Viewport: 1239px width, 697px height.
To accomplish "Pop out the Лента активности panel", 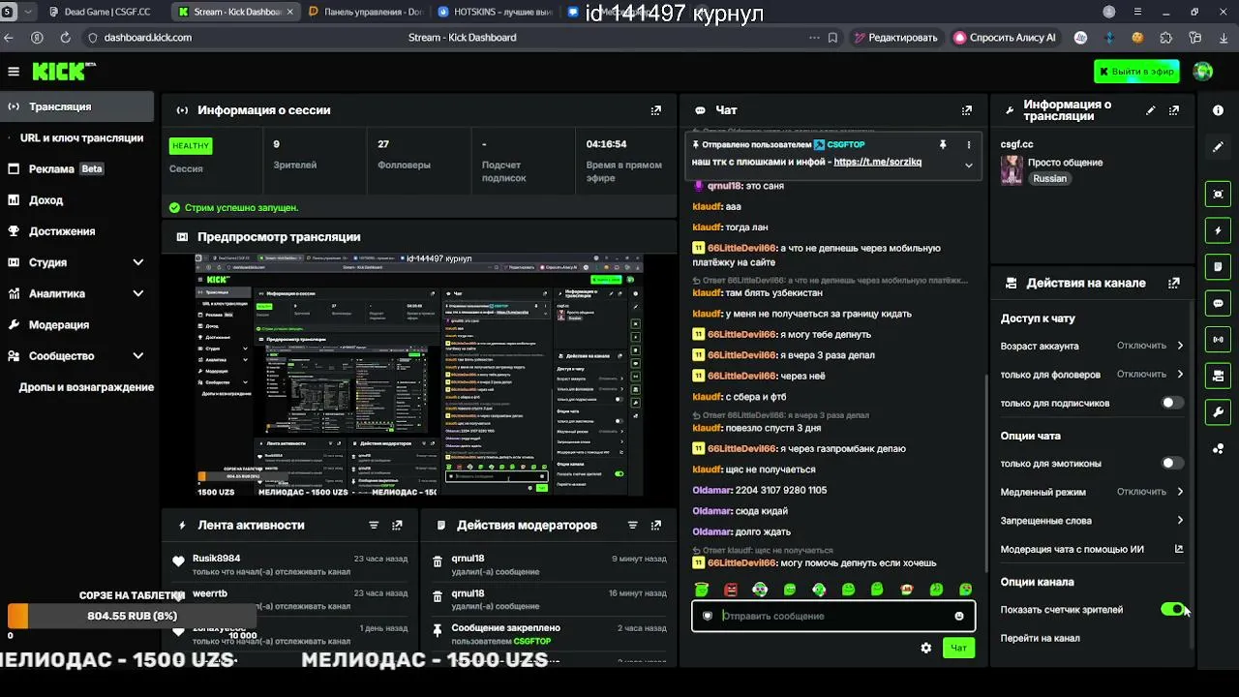I will (397, 525).
